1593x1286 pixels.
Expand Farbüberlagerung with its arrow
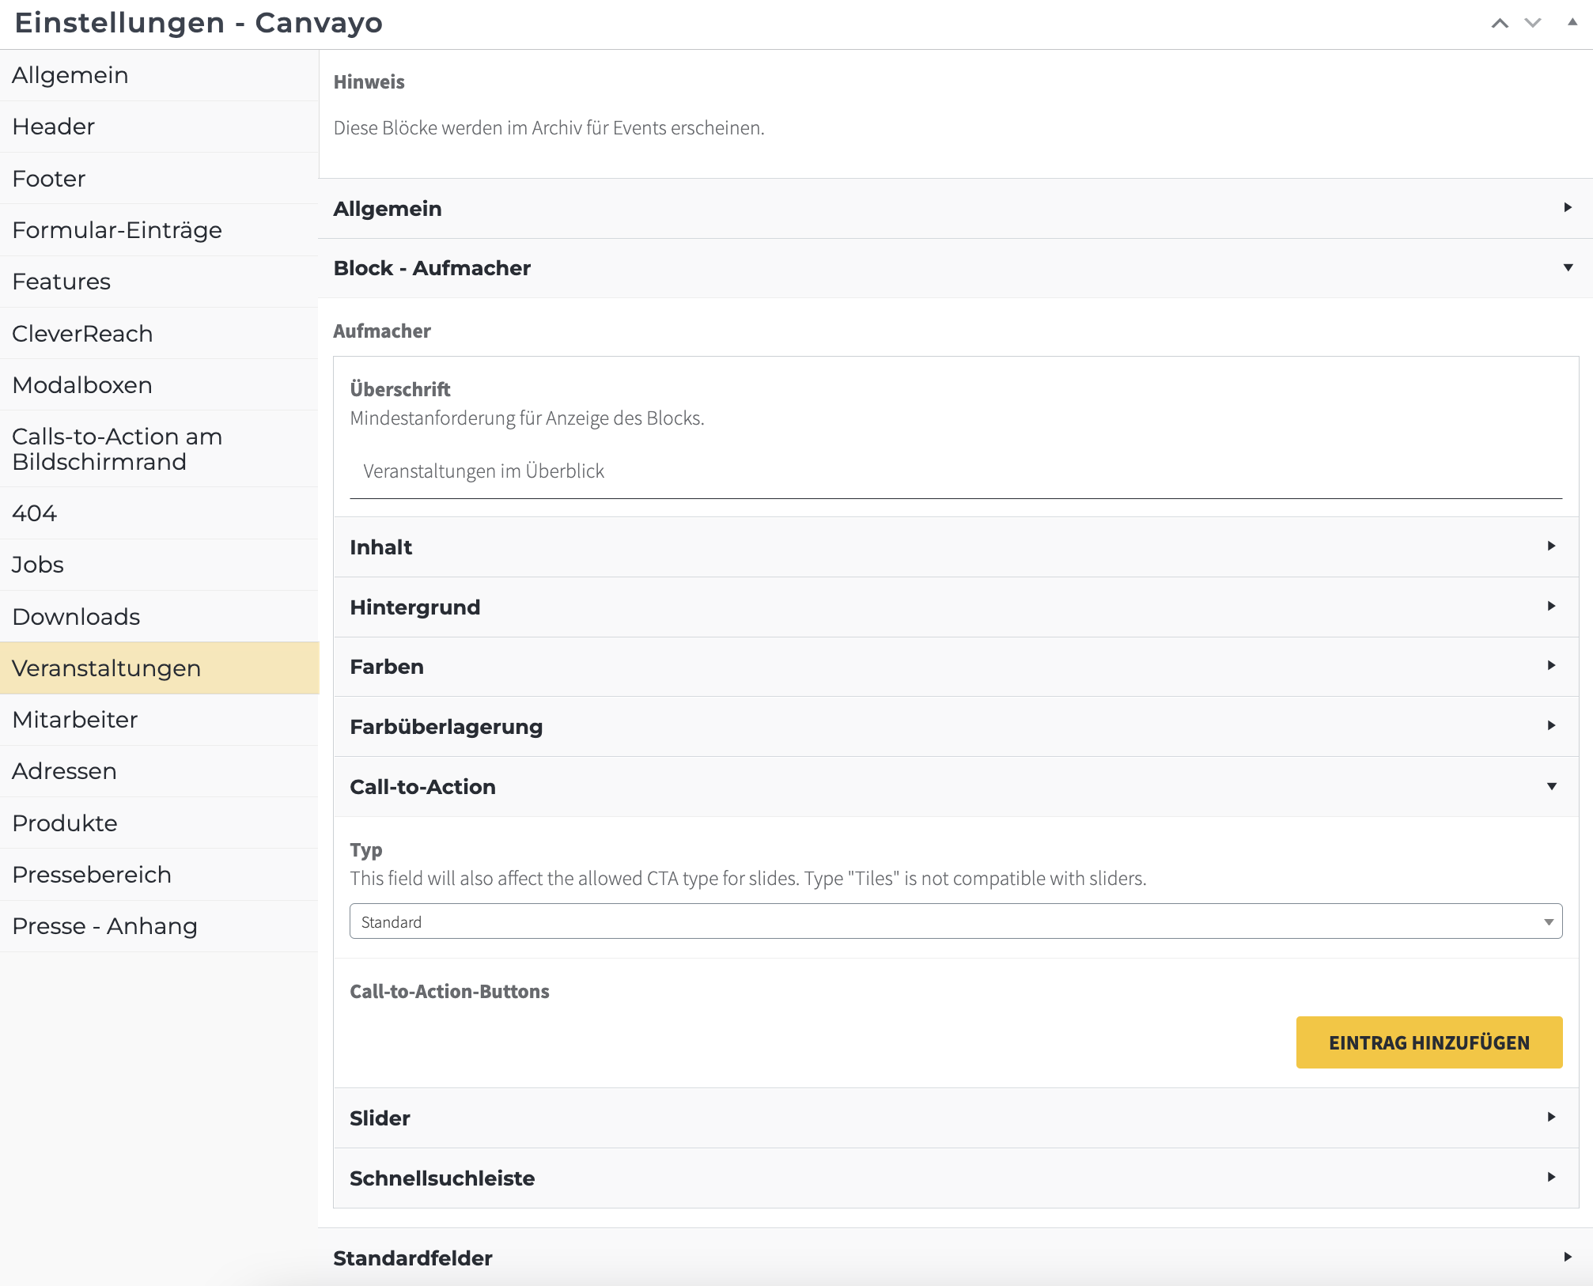click(x=1551, y=726)
